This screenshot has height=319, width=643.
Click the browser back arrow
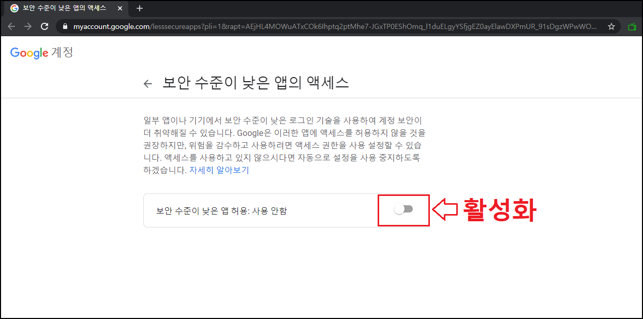click(x=11, y=26)
